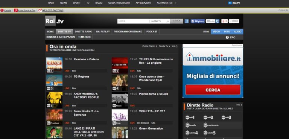Open RUMORS E ANTICIPAZIONI section
The height and width of the screenshot is (139, 289).
(61, 37)
